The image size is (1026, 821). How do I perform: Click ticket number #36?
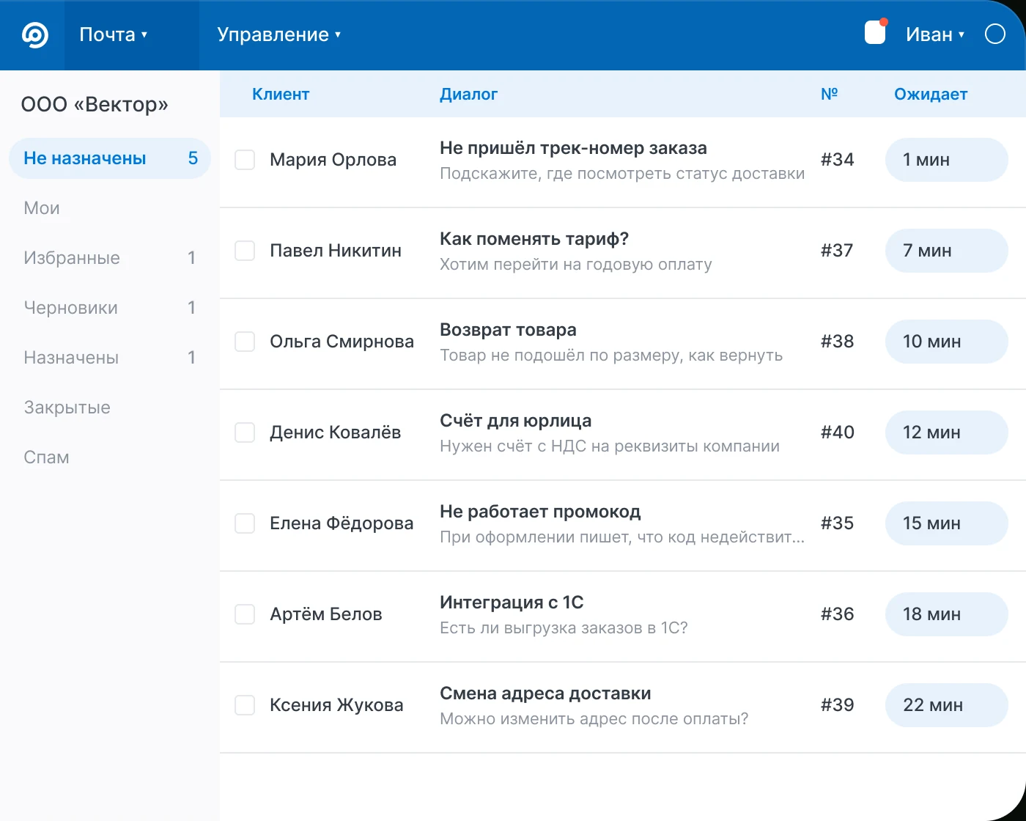pyautogui.click(x=837, y=614)
